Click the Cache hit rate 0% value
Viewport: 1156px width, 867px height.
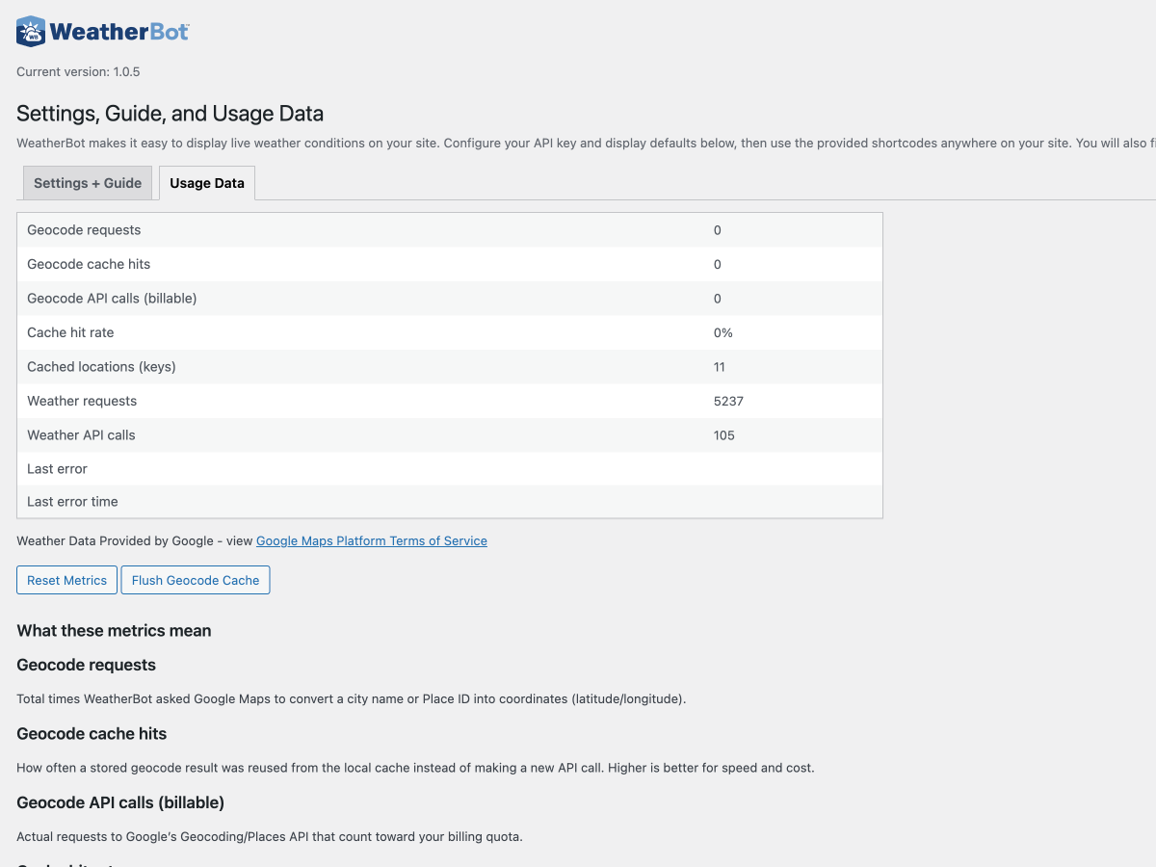coord(723,332)
